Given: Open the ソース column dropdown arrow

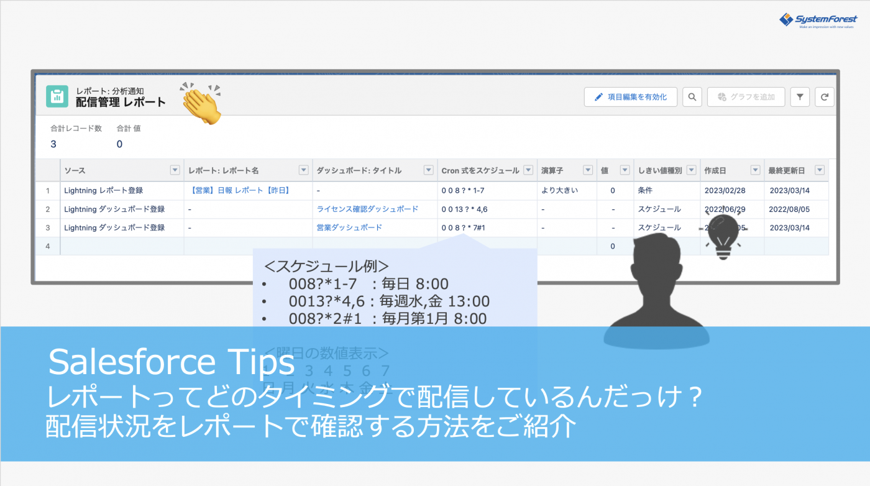Looking at the screenshot, I should [175, 170].
